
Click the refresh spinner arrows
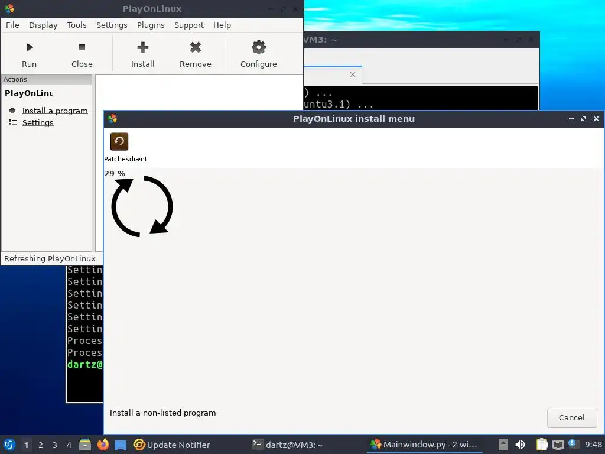[142, 206]
